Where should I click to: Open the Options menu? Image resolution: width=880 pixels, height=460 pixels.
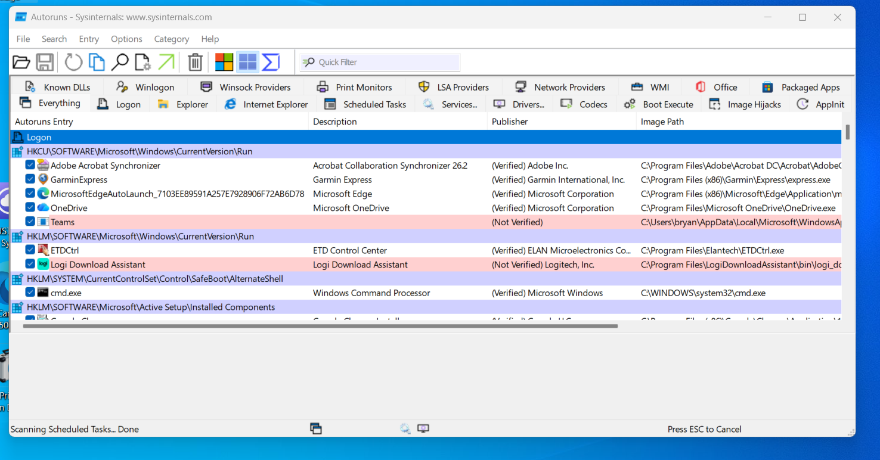(126, 39)
